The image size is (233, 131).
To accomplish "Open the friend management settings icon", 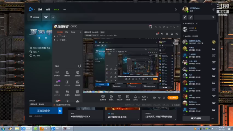I will (191, 17).
